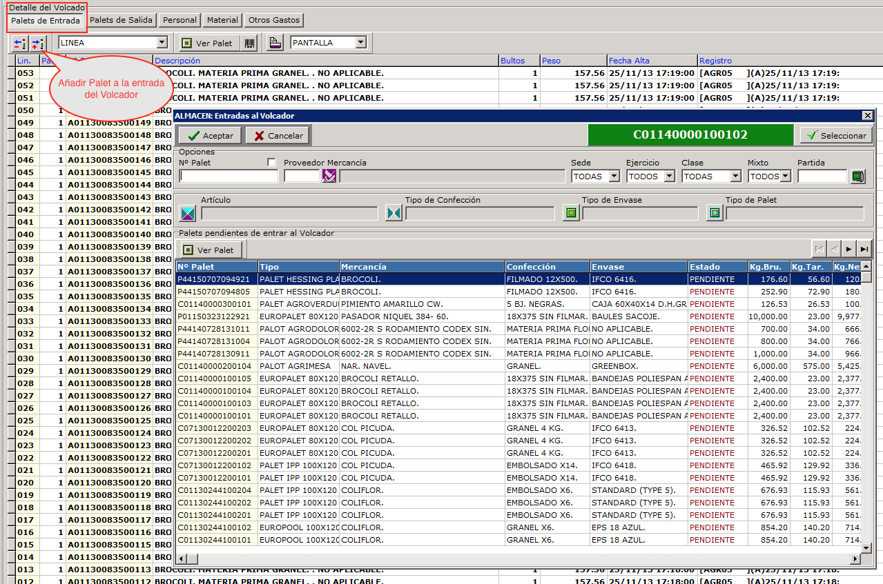Image resolution: width=883 pixels, height=584 pixels.
Task: Click the pending palets horizontal scrollbar right arrow
Action: pyautogui.click(x=856, y=558)
